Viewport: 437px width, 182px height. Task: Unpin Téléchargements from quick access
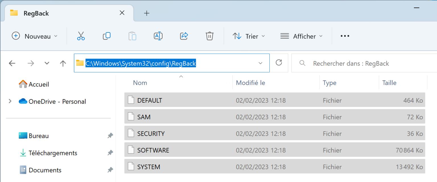(110, 153)
